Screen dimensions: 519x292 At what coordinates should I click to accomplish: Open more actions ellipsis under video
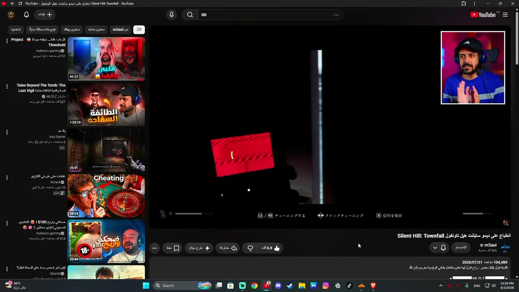[154, 248]
